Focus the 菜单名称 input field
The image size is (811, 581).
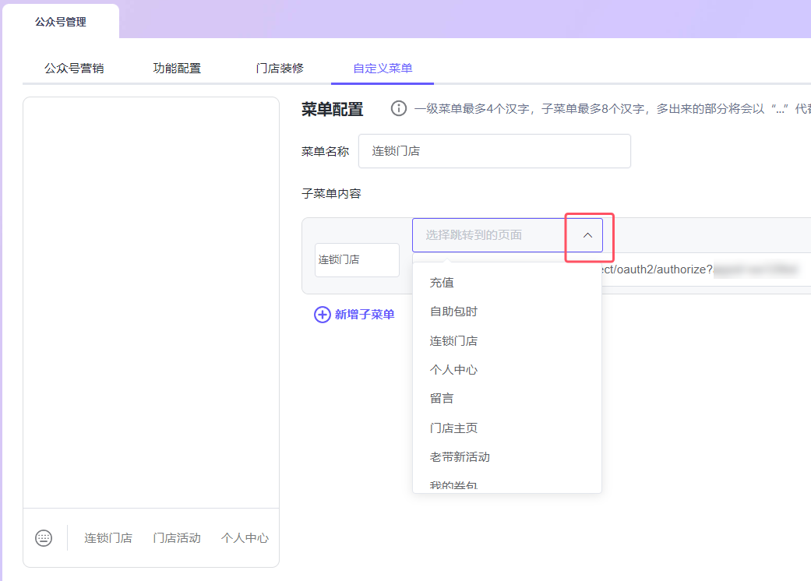[494, 151]
